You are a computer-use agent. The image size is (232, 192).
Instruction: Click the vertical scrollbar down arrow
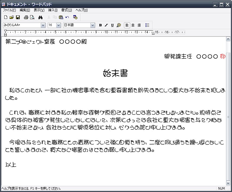point(228,183)
